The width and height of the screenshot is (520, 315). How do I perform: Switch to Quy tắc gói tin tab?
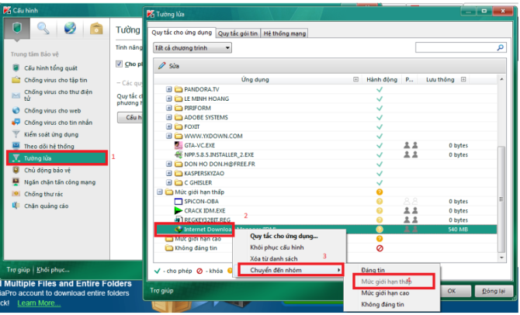point(237,33)
